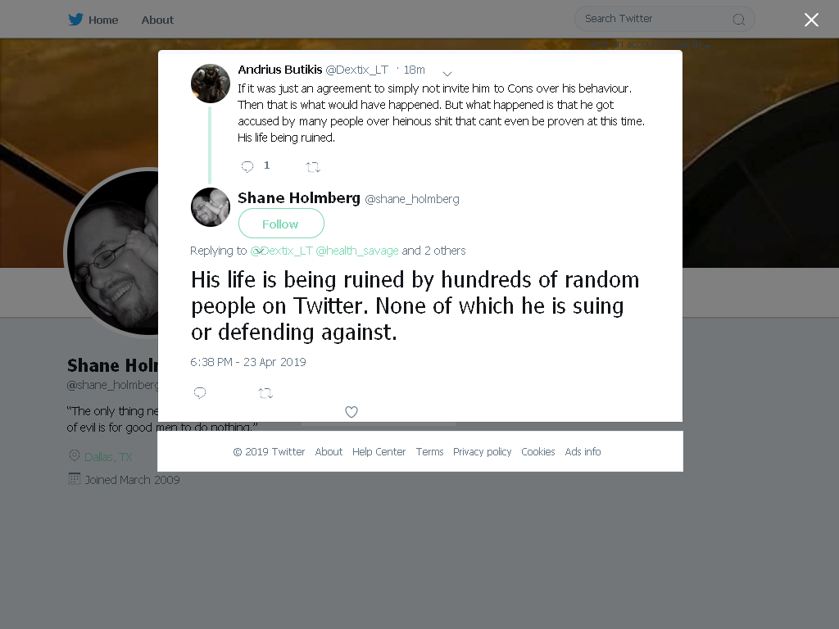Open the Help Center footer link
This screenshot has width=839, height=629.
[x=379, y=451]
